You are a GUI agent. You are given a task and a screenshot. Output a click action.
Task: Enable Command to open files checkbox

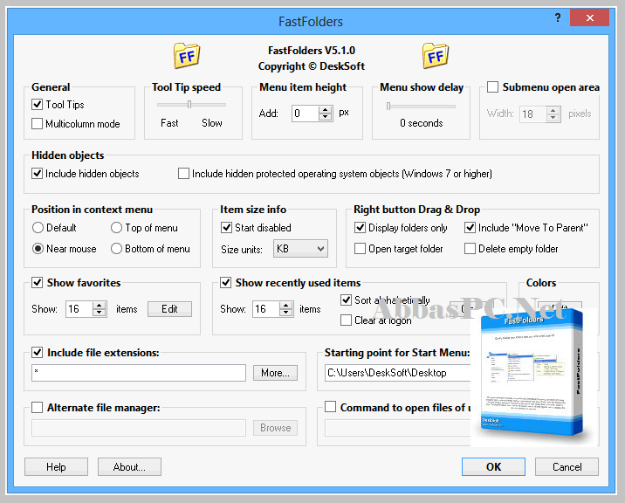pyautogui.click(x=330, y=407)
